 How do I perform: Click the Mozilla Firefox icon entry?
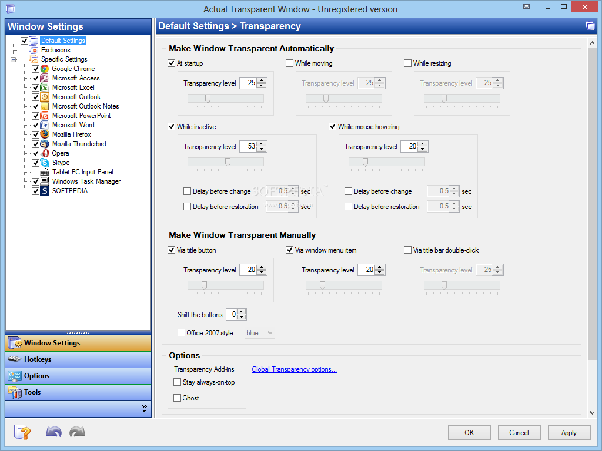[x=45, y=134]
